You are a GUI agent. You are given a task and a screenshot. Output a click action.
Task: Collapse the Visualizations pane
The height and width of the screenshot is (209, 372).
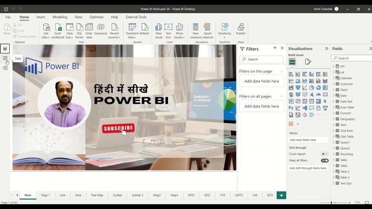pos(327,49)
